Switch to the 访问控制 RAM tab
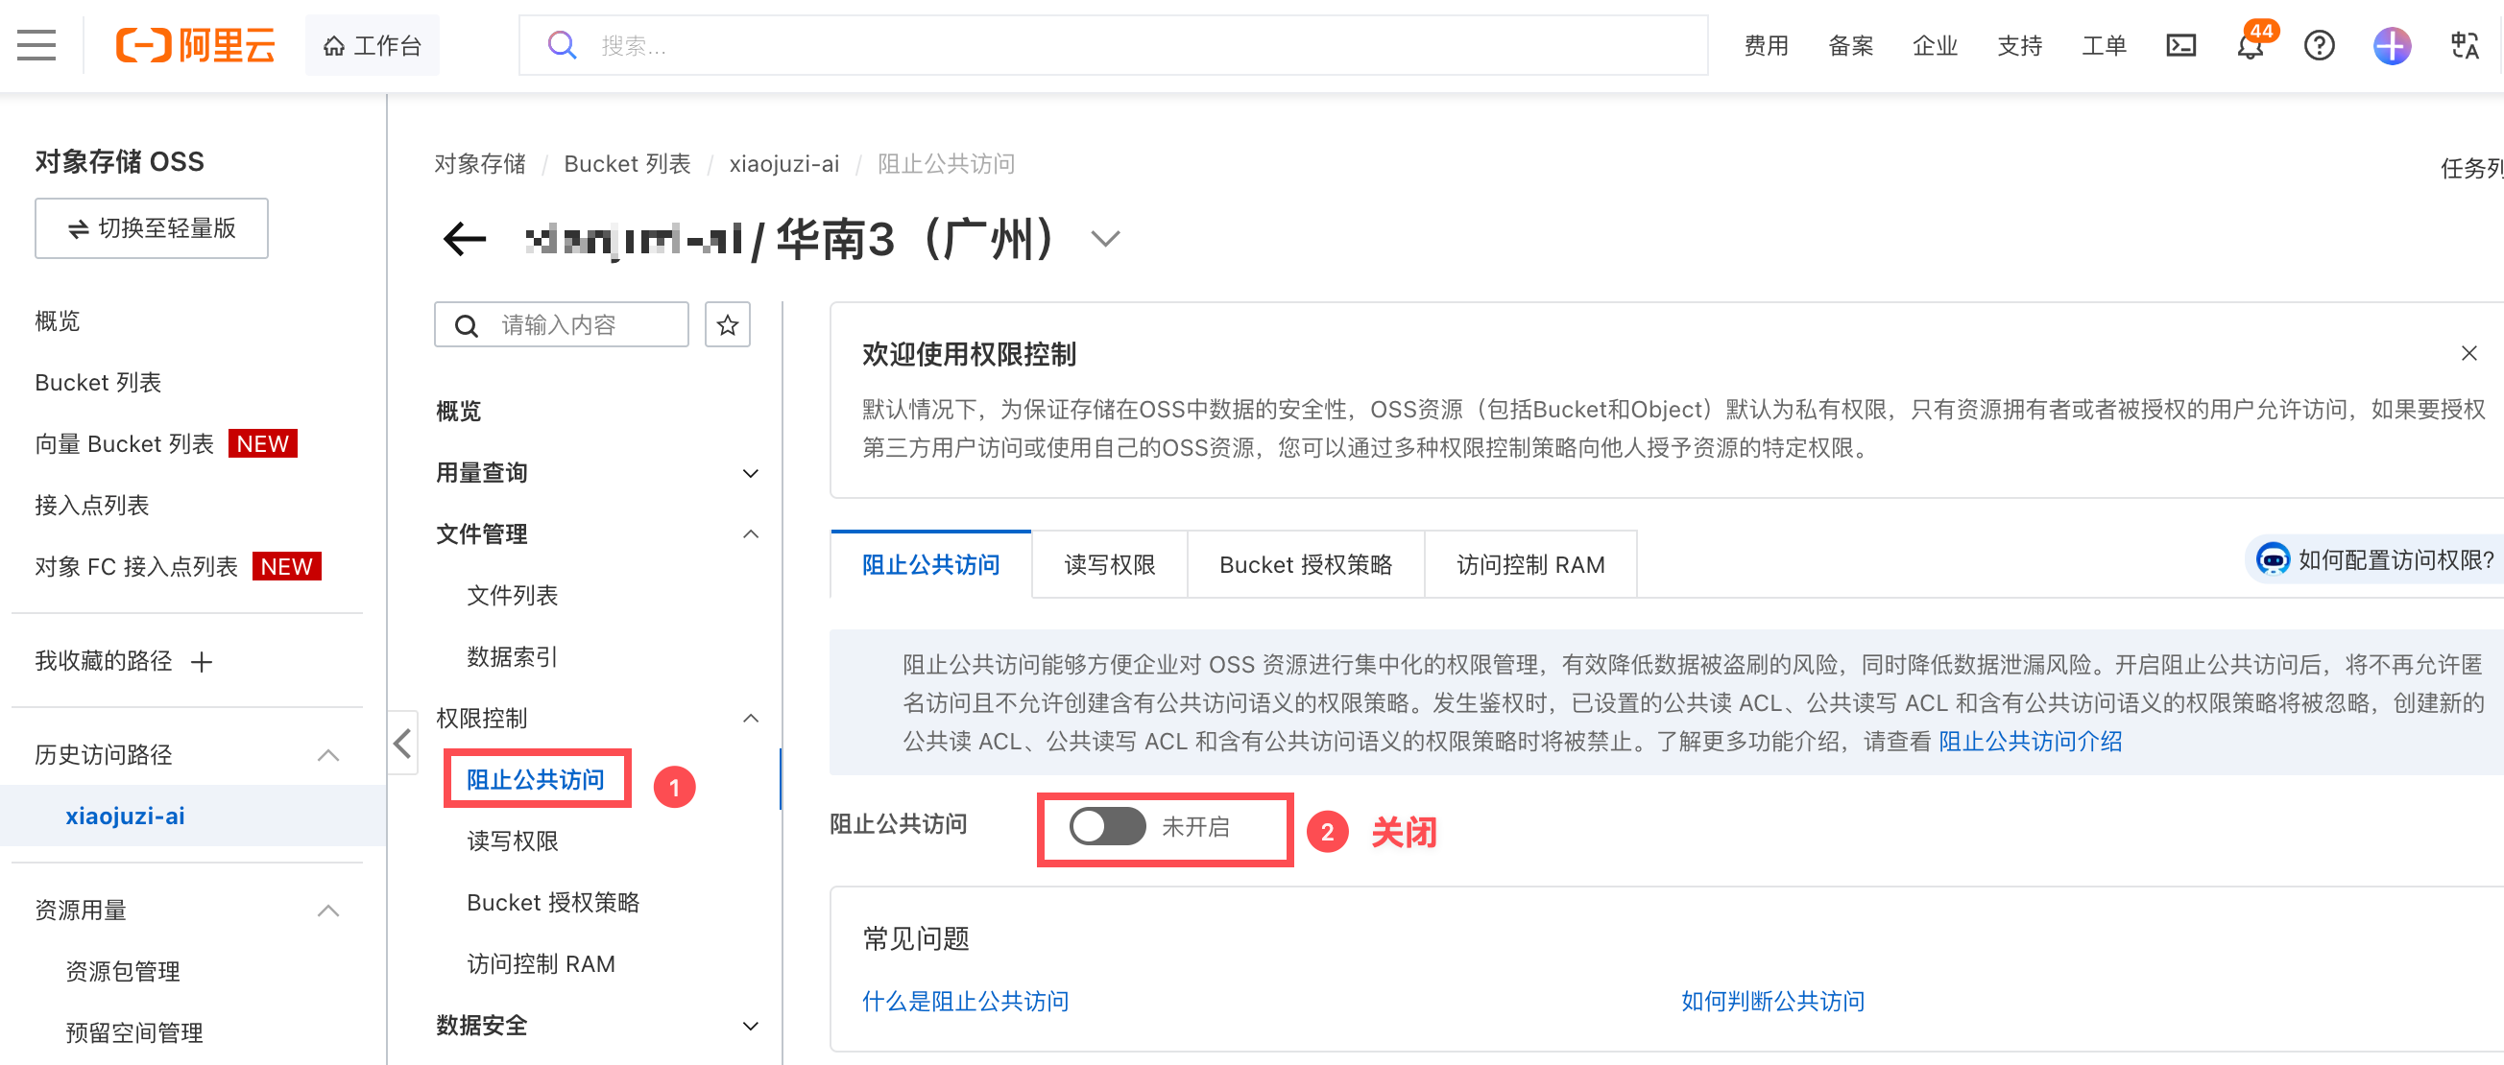2504x1065 pixels. pyautogui.click(x=1530, y=564)
